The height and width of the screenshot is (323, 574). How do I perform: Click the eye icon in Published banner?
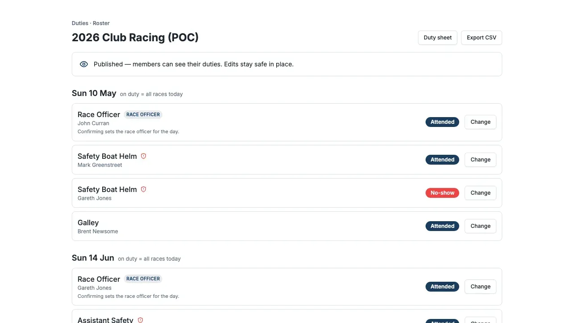(84, 64)
